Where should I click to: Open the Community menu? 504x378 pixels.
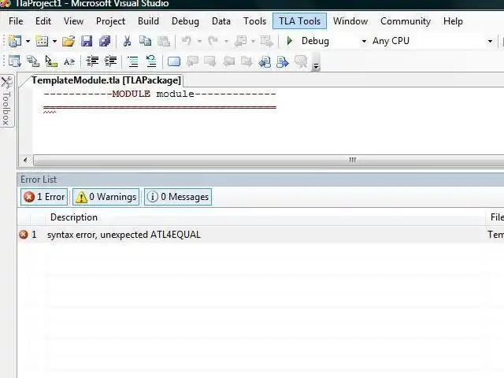(x=406, y=21)
